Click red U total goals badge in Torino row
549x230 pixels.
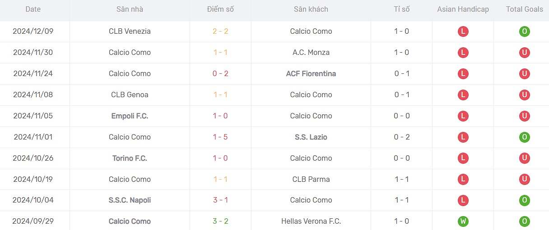pos(524,158)
